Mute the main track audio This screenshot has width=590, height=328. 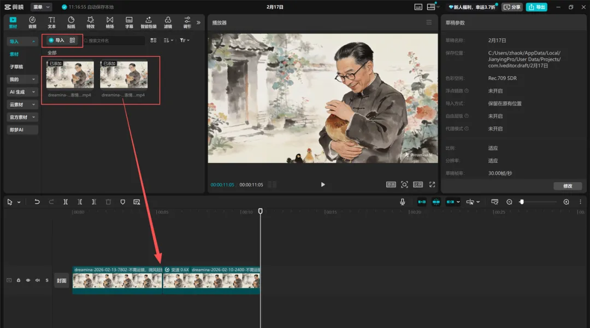tap(38, 281)
